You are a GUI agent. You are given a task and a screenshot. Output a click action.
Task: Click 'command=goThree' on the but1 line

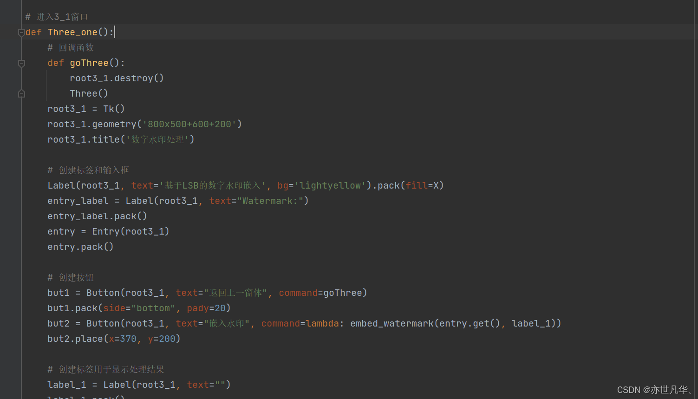[x=320, y=293]
